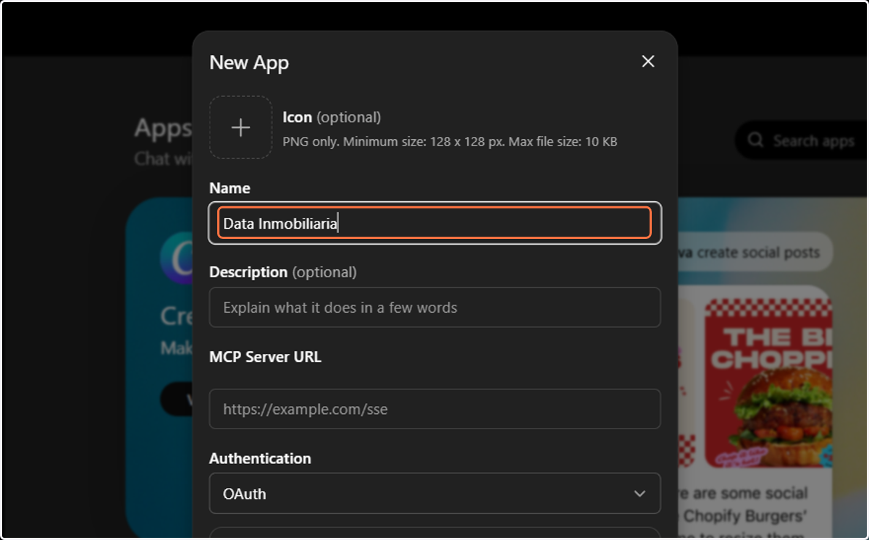Image resolution: width=869 pixels, height=540 pixels.
Task: Click the 'PNG only. Minimum size' hint text
Action: pos(450,142)
